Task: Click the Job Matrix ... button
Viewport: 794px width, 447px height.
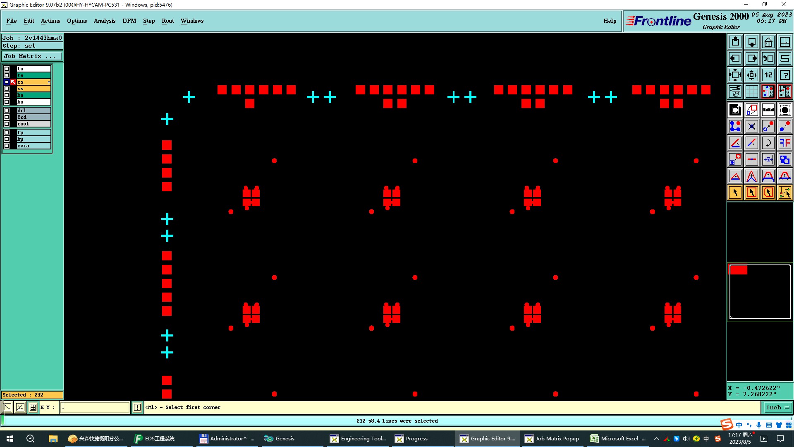Action: click(x=32, y=56)
